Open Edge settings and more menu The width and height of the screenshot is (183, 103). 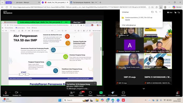169,7
